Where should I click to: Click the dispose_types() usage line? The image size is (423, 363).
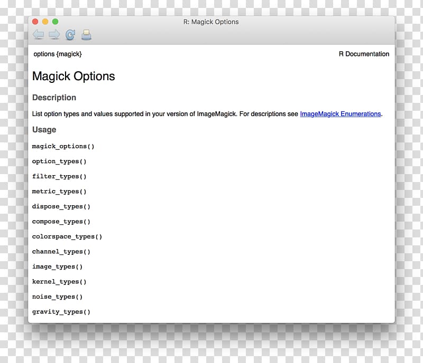point(61,207)
